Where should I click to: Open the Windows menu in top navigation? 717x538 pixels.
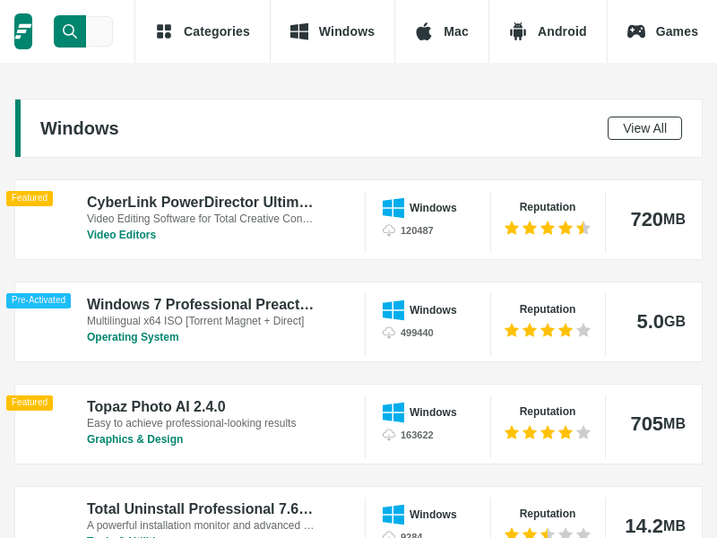[x=333, y=31]
